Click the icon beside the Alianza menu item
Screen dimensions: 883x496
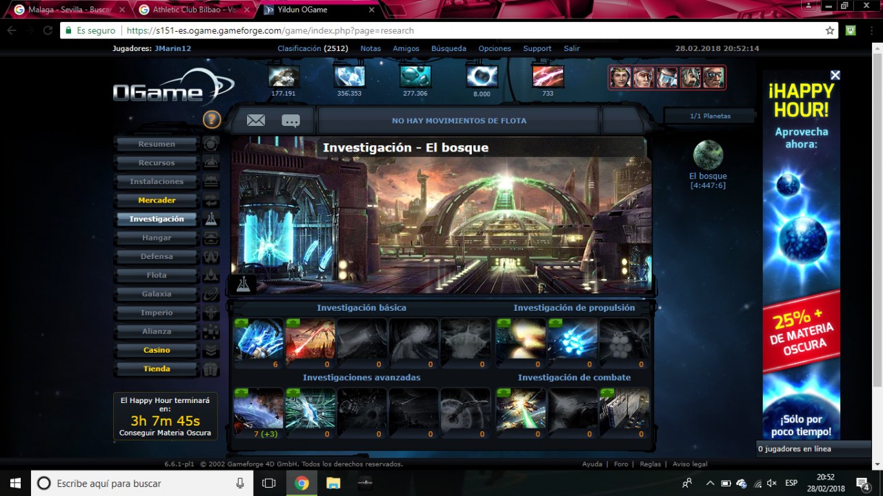coord(211,331)
